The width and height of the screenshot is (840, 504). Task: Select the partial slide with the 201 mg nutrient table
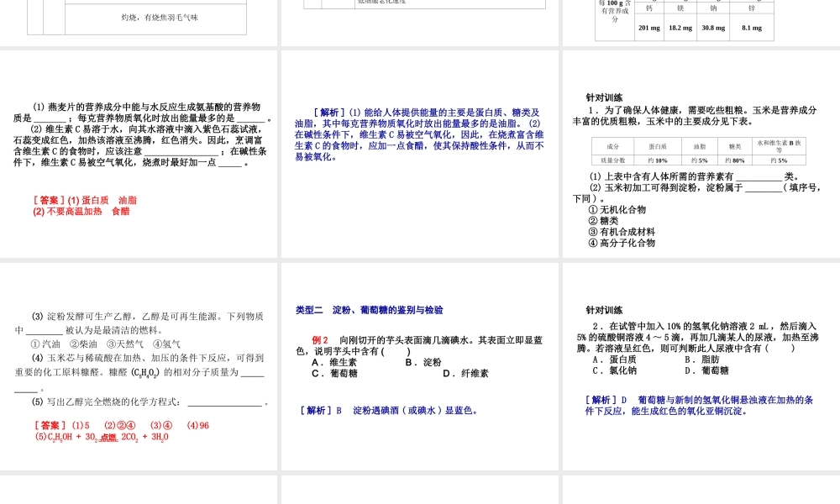701,23
